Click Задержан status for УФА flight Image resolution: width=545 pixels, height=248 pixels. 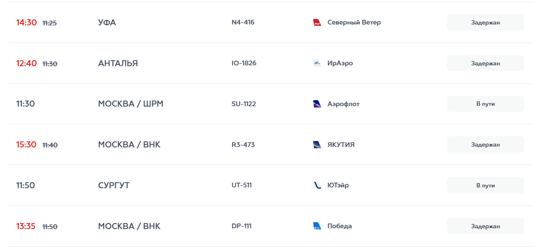tap(485, 22)
